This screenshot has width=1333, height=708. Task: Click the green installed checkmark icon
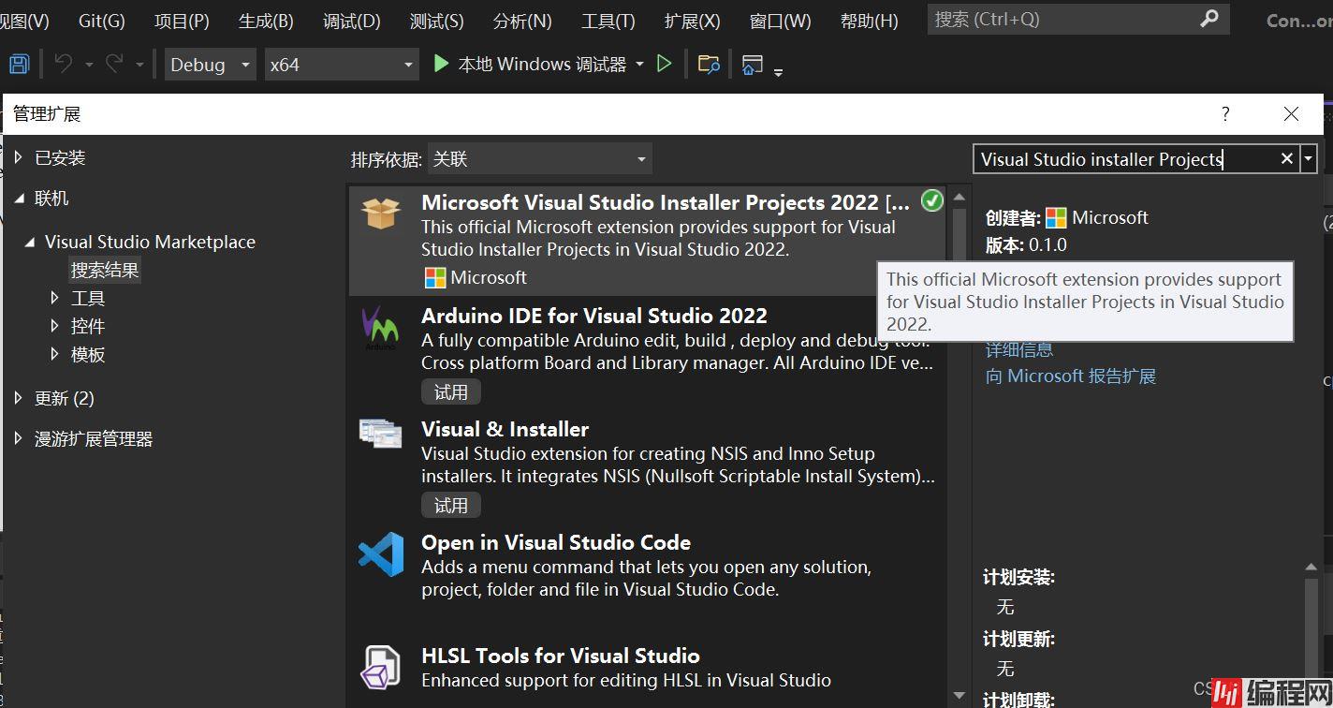[931, 199]
